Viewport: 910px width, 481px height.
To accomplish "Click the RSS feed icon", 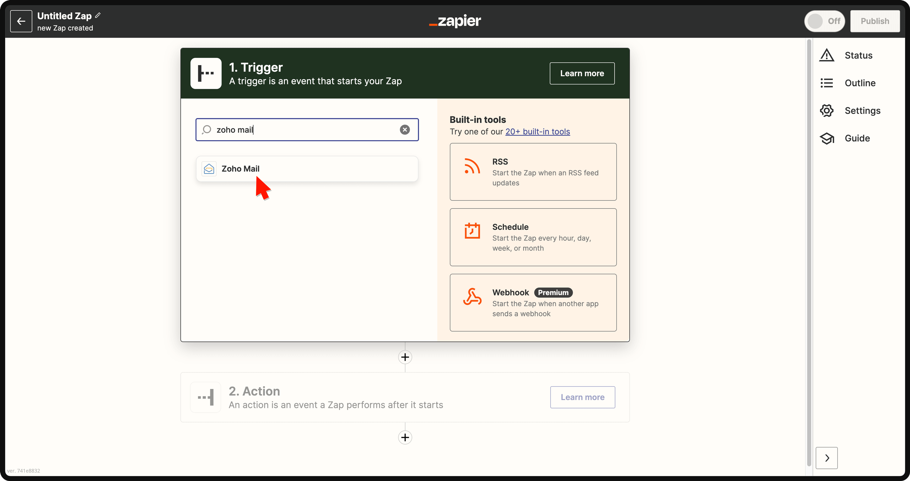I will coord(472,166).
